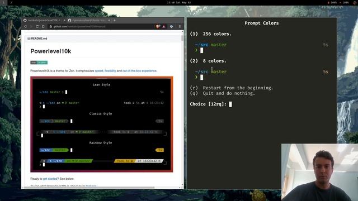Click the first 100% status indicator
The image size is (358, 201).
[332, 2]
